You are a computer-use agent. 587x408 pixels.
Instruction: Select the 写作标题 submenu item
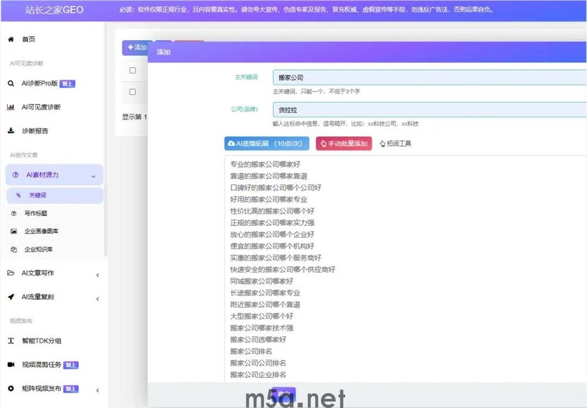click(36, 213)
